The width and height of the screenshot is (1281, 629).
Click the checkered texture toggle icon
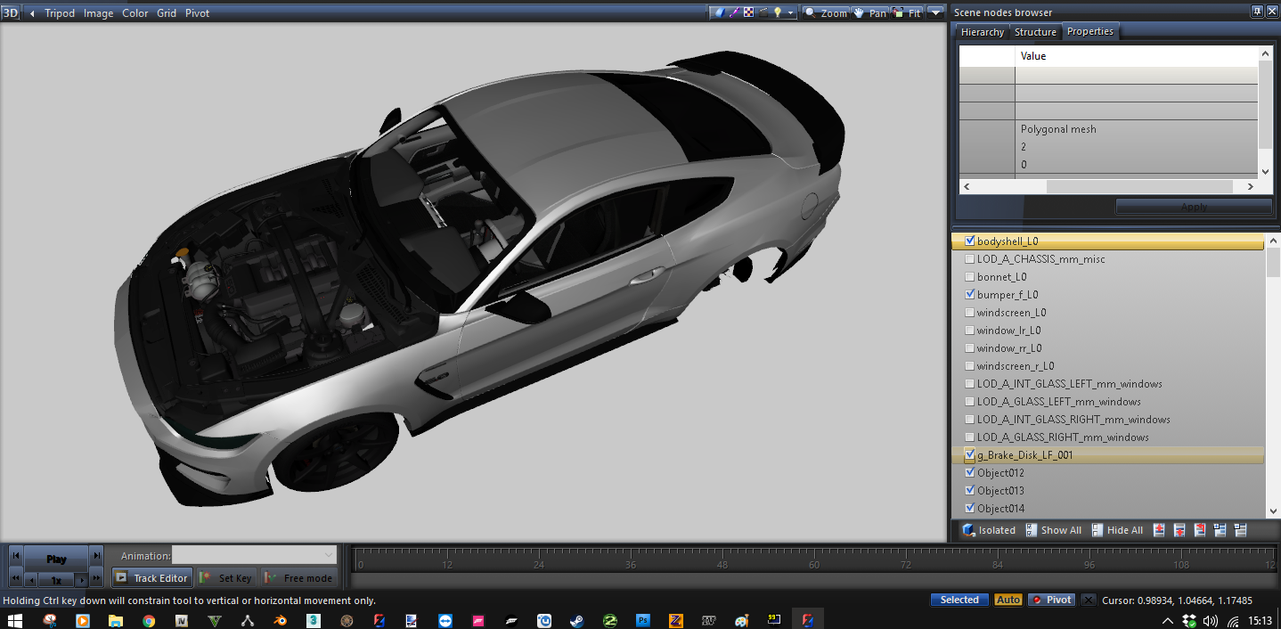click(748, 12)
